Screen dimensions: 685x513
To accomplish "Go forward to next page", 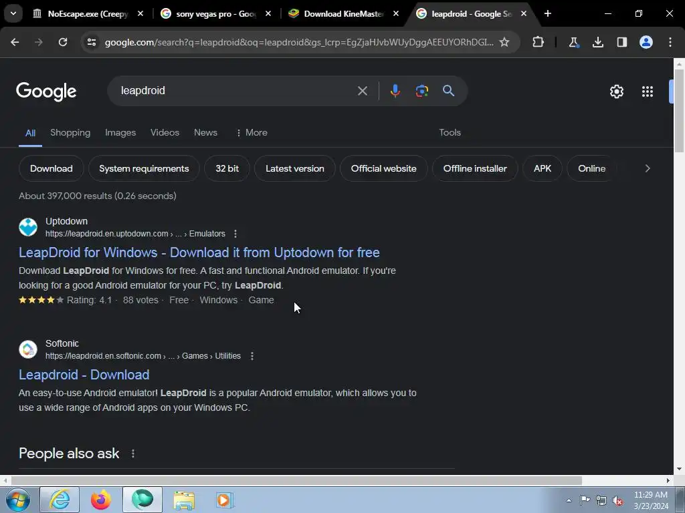I will (x=39, y=42).
